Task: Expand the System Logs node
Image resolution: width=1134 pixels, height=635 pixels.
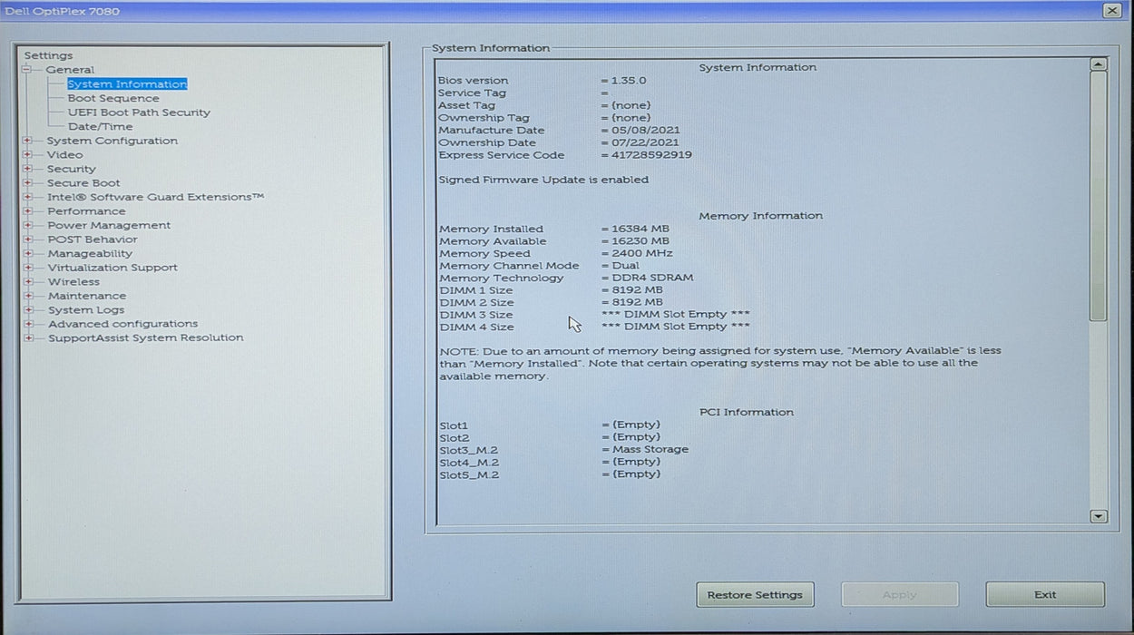Action: [28, 310]
